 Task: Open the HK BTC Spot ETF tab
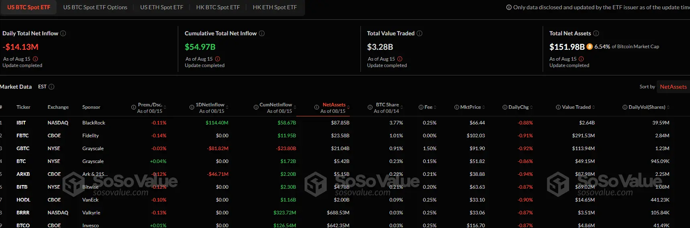pyautogui.click(x=218, y=7)
